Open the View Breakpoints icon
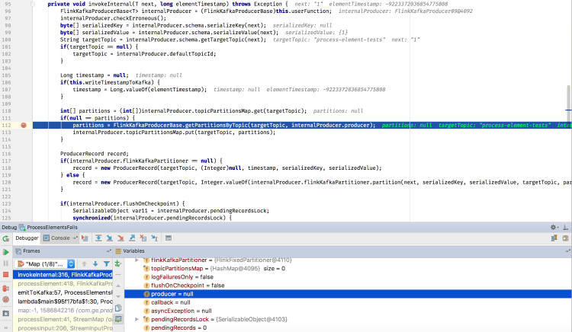Image resolution: width=572 pixels, height=332 pixels. [x=6, y=287]
